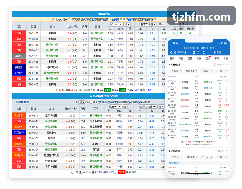Viewport: 242px width, 189px height.
Task: Open score link 4-1(1-1) in 23-04-01 row
Action: [x=72, y=50]
